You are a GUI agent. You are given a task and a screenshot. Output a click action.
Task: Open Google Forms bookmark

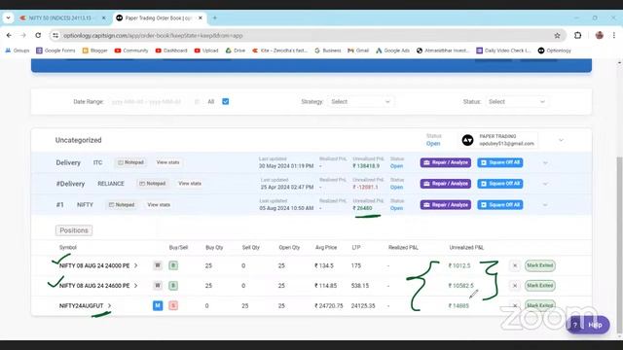[55, 51]
